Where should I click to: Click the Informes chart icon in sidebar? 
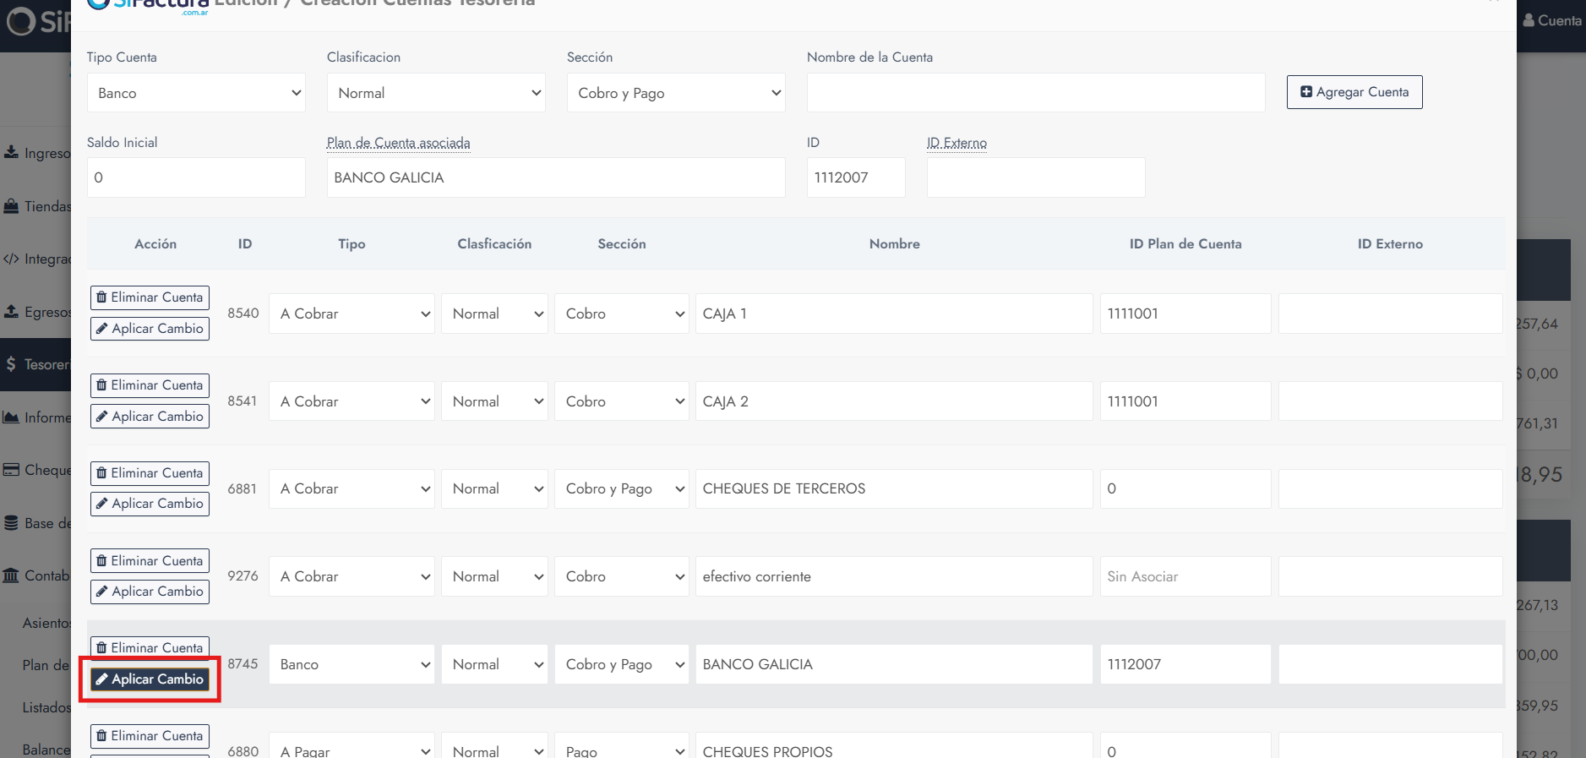pos(11,417)
